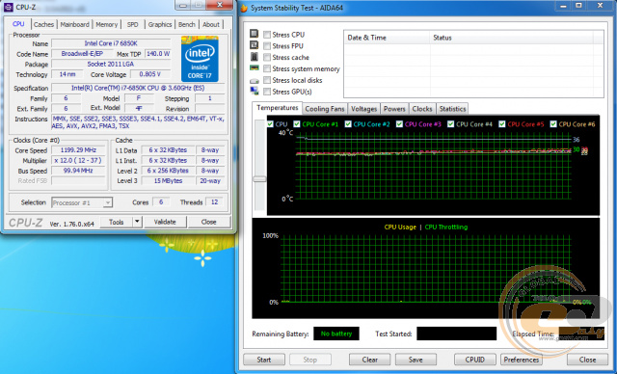Viewport: 617px width, 374px height.
Task: Click the Bus Speed value 99.94 MHz
Action: click(x=78, y=171)
